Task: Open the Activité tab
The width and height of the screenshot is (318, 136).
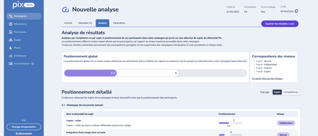Action: pos(68,23)
